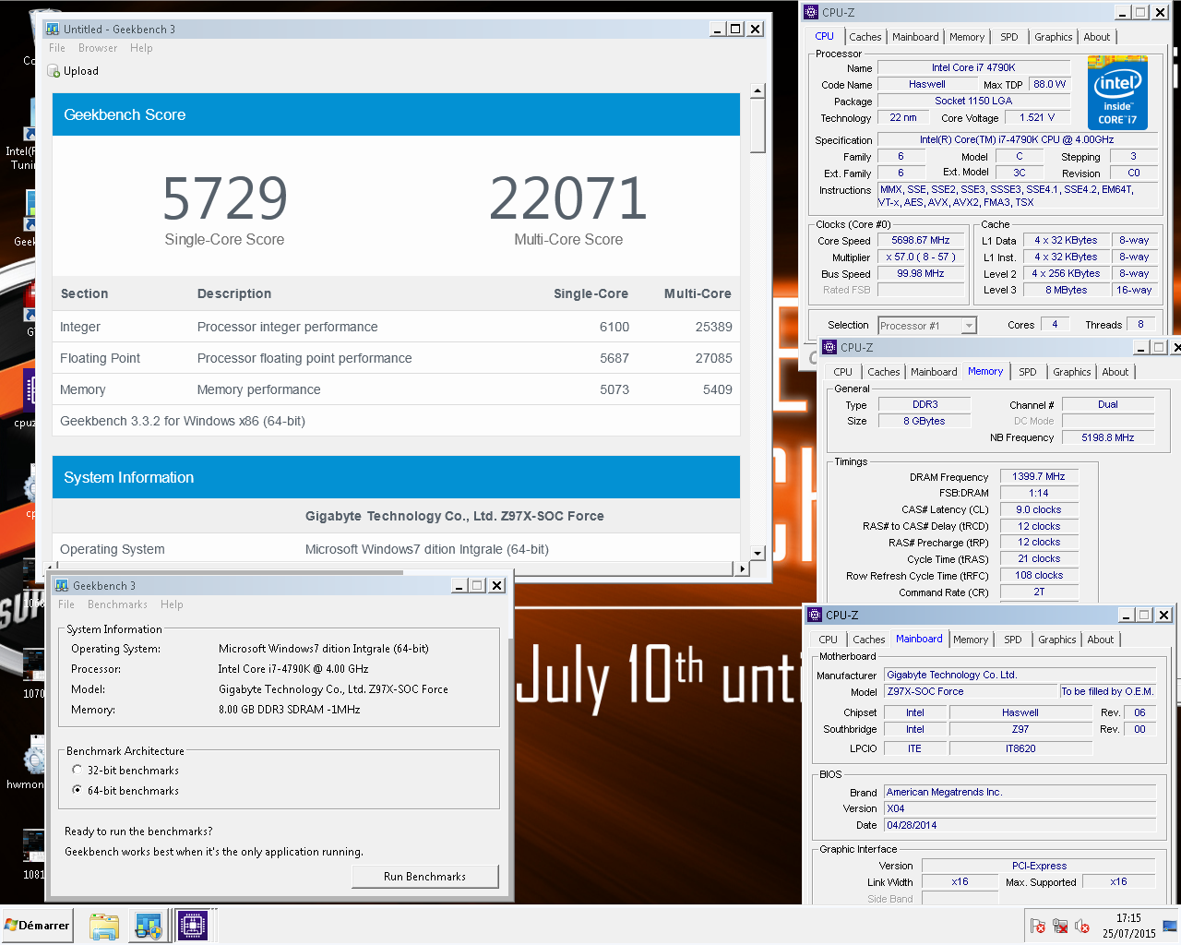Click Run Benchmarks button

coord(425,877)
